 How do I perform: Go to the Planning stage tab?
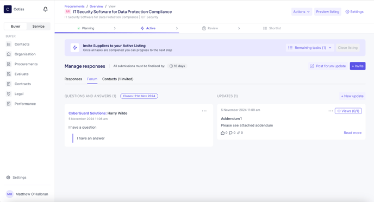pos(86,28)
